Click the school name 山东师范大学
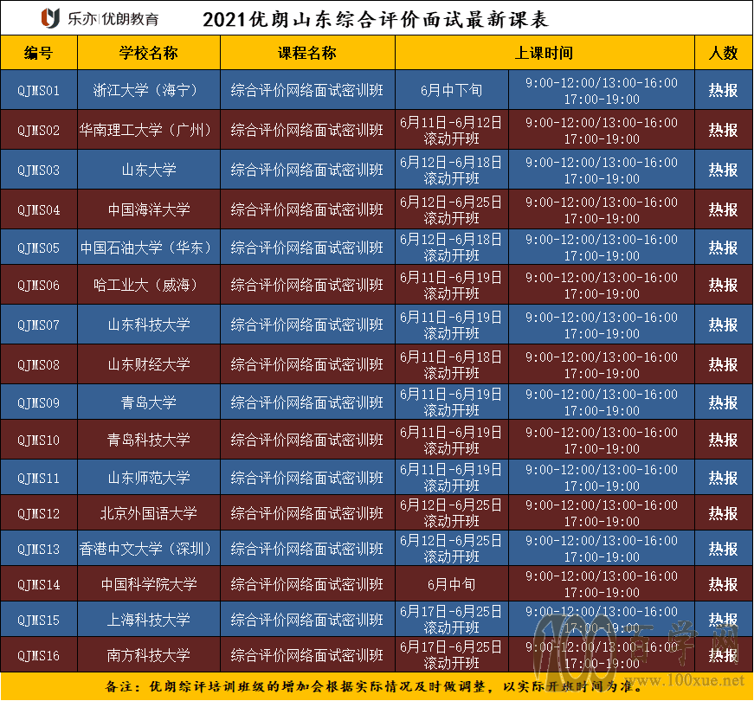754x701 pixels. [149, 478]
